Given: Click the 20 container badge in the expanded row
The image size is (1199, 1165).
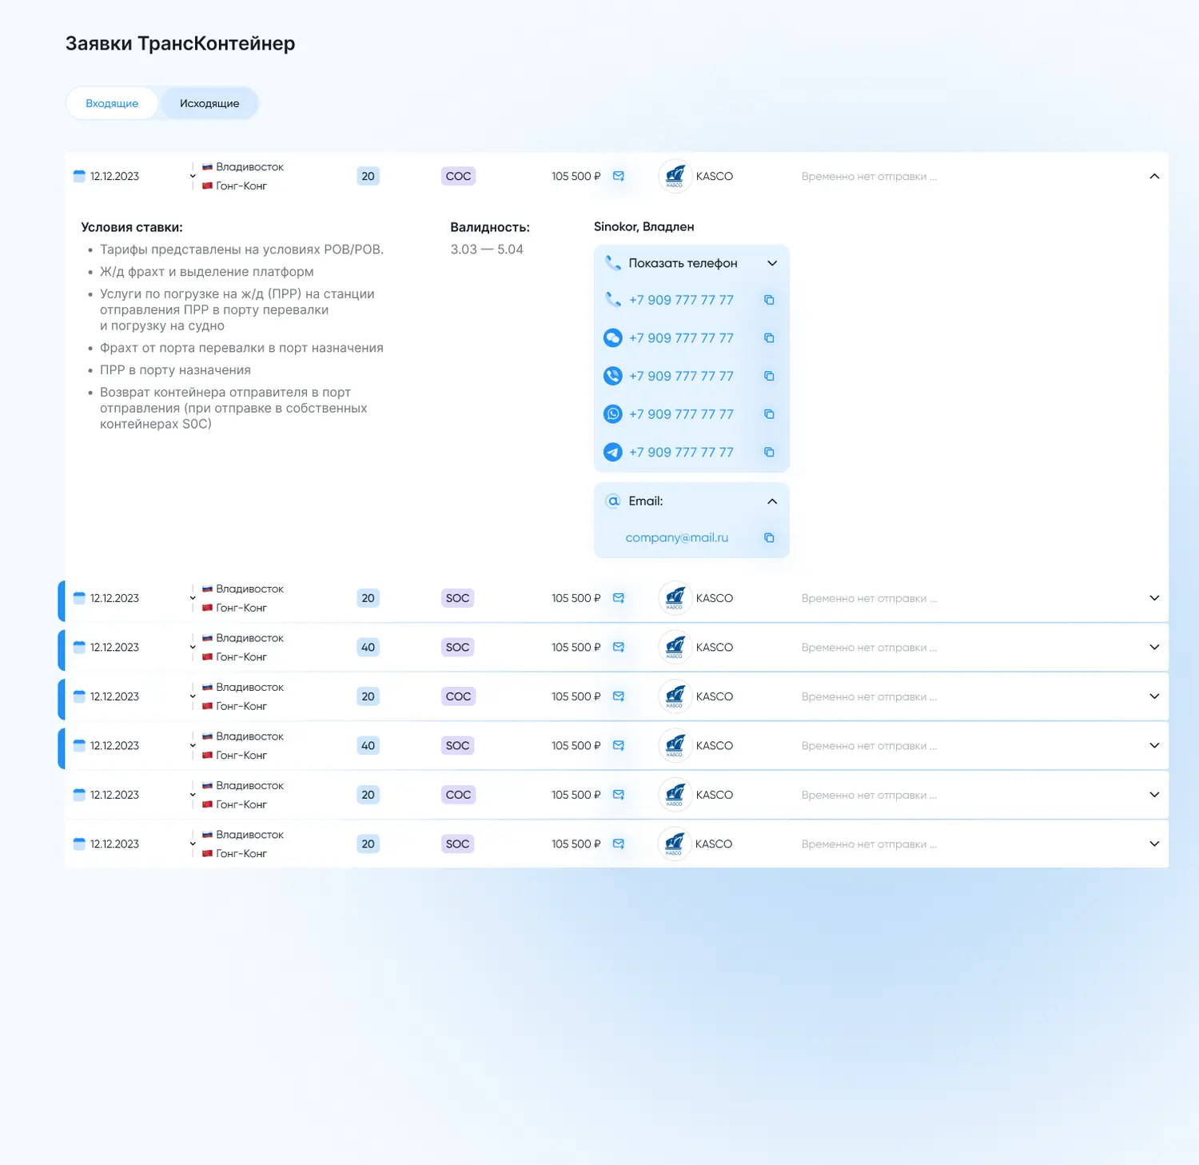Looking at the screenshot, I should coord(368,176).
